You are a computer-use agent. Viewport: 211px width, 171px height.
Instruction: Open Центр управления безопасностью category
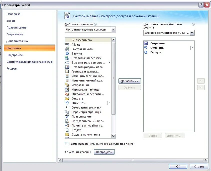[x=30, y=62]
